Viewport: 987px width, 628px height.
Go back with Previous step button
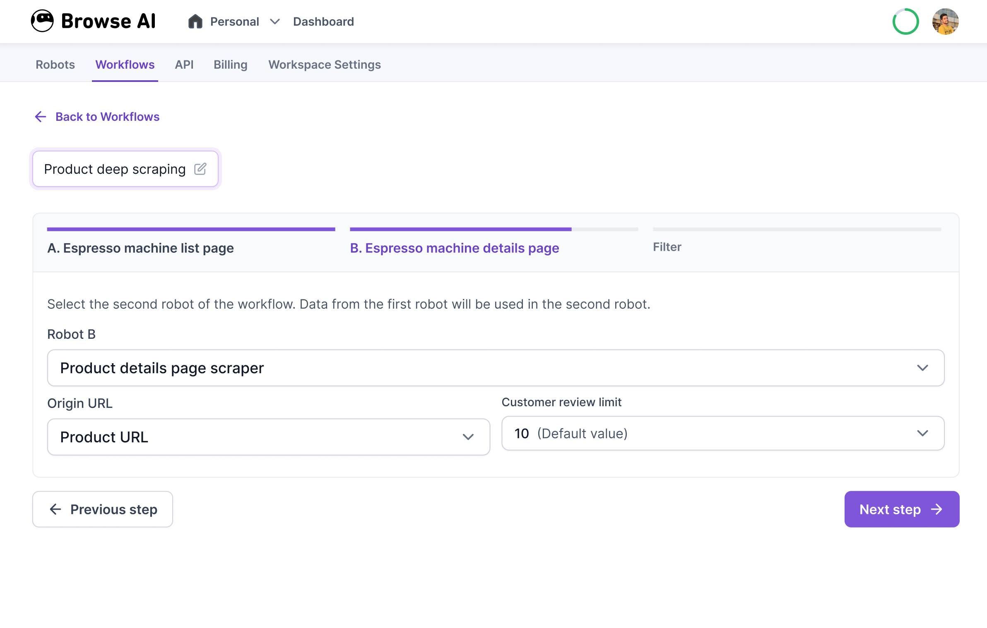click(103, 509)
